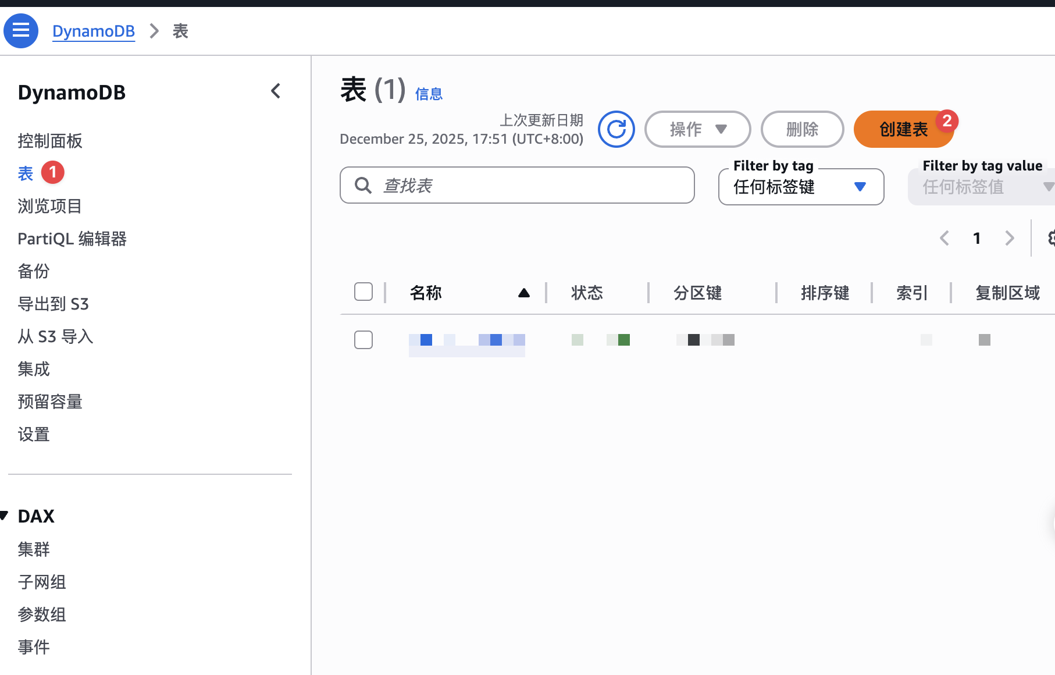
Task: Open the 信息 help link
Action: (x=429, y=93)
